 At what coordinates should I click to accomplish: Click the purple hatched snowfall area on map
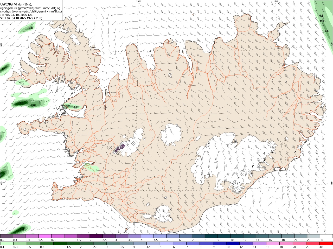120,148
